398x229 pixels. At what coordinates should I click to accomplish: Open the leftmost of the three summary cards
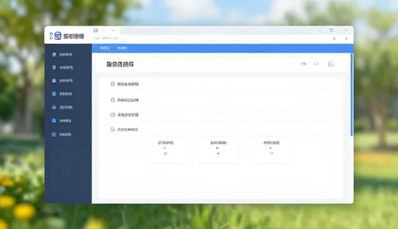point(166,149)
